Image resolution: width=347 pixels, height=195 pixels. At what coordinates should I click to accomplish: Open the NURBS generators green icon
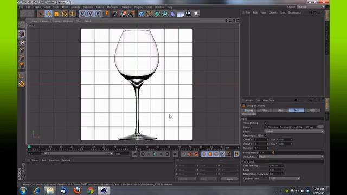(157, 14)
